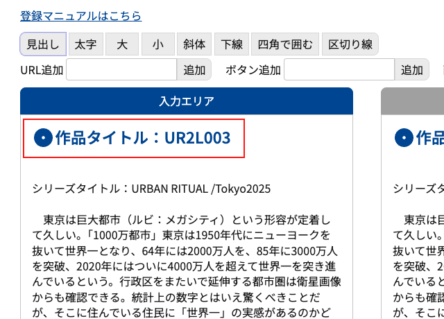The height and width of the screenshot is (319, 444).
Task: Apply 斜体 italic formatting
Action: tap(194, 44)
